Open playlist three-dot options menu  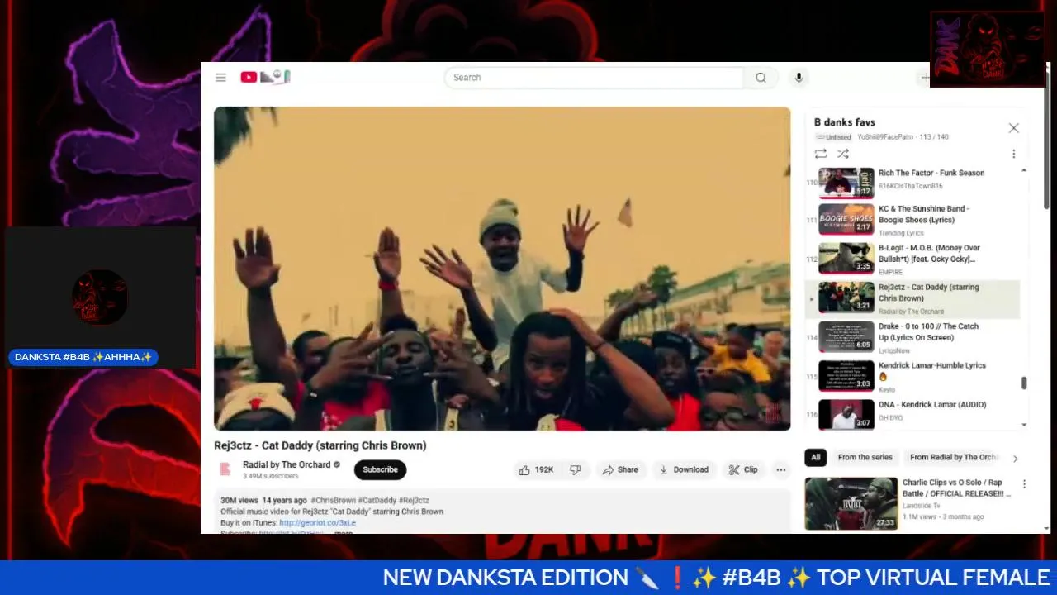coord(1013,154)
